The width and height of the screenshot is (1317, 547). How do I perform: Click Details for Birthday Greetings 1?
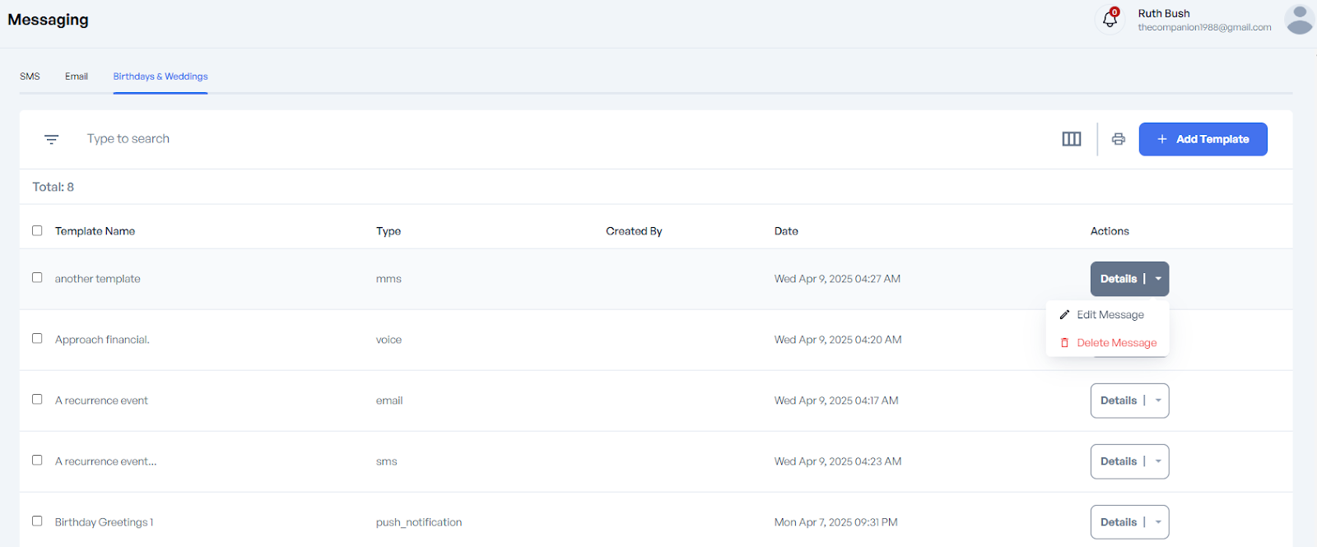point(1118,522)
